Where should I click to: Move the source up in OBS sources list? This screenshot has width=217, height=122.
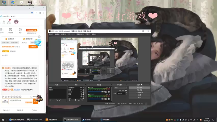79,100
